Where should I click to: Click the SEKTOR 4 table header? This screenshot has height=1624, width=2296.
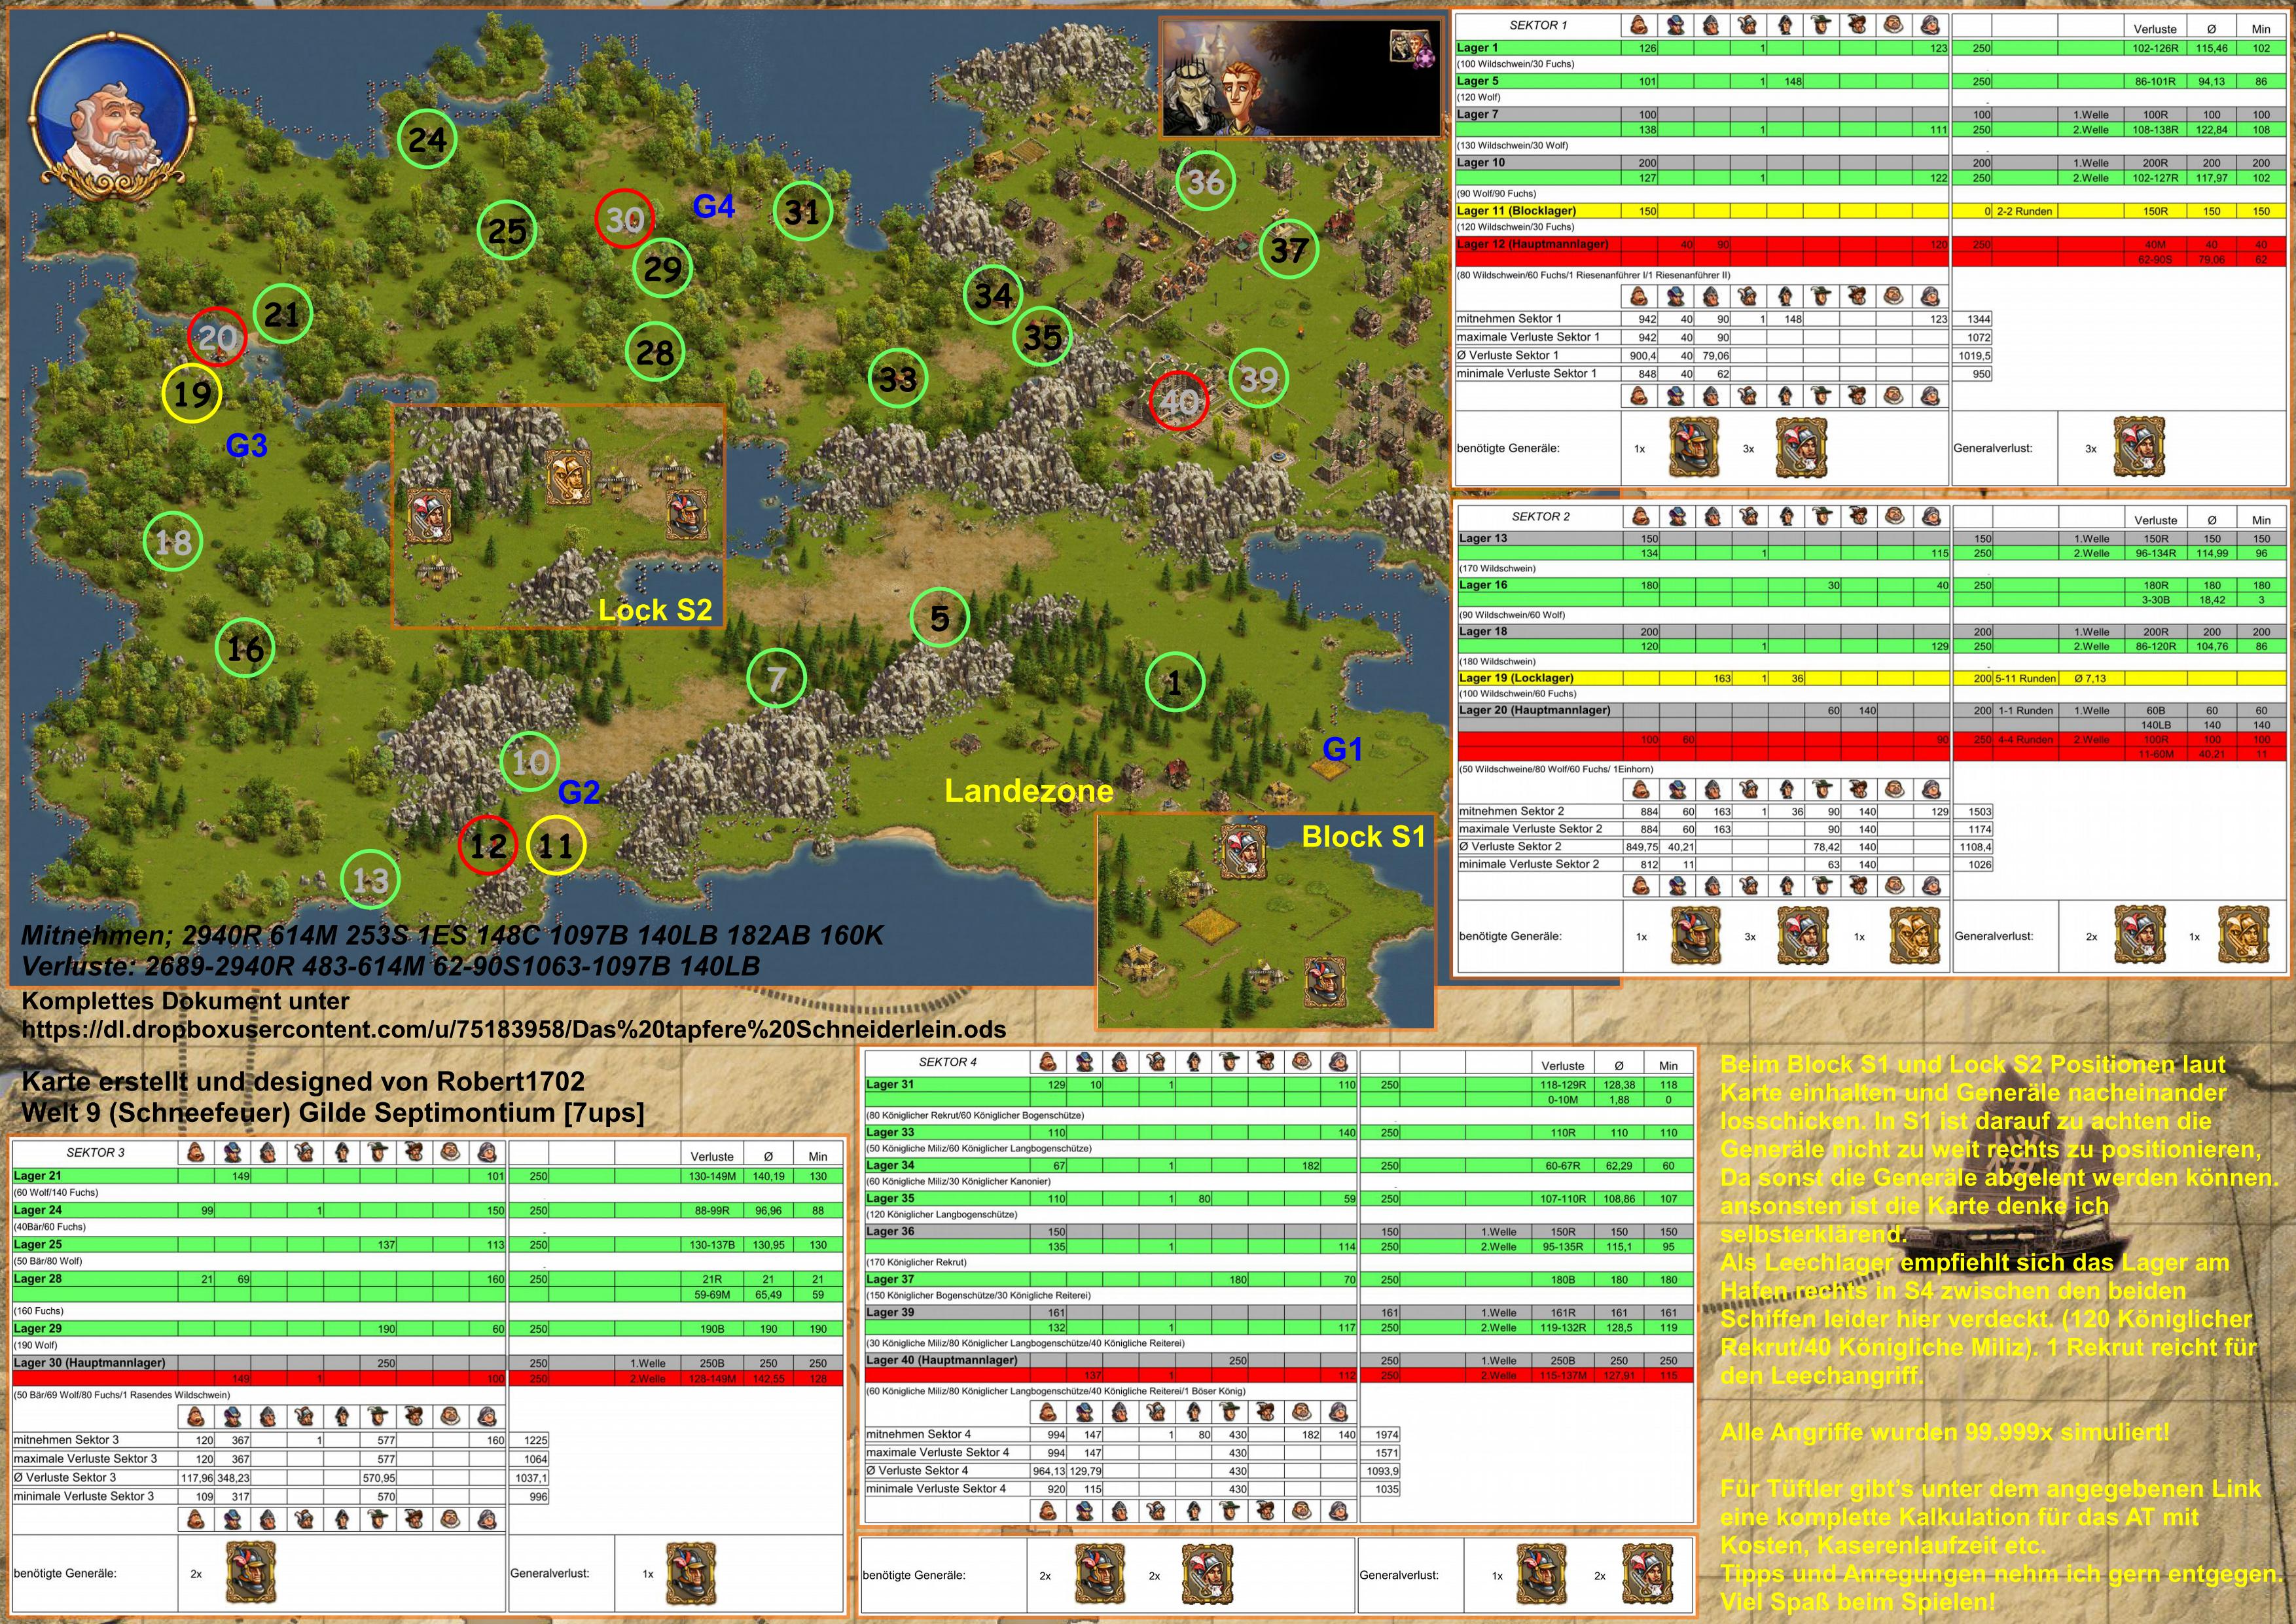(x=947, y=1062)
